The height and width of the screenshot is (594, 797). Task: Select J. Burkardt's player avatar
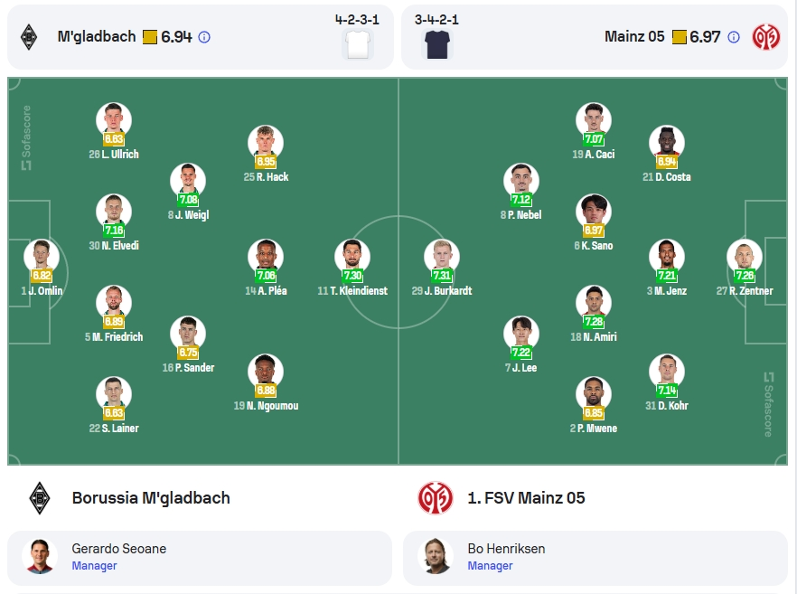(x=442, y=257)
